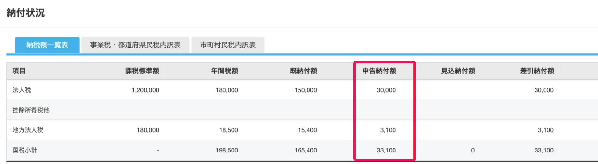Open 事業税・都道府県民税内訳表 tab
The width and height of the screenshot is (598, 164).
coord(135,45)
